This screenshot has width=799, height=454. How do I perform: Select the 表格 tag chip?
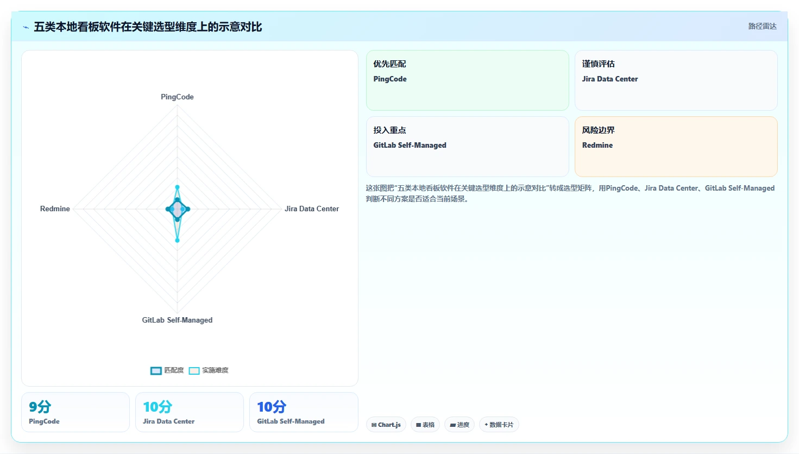425,425
